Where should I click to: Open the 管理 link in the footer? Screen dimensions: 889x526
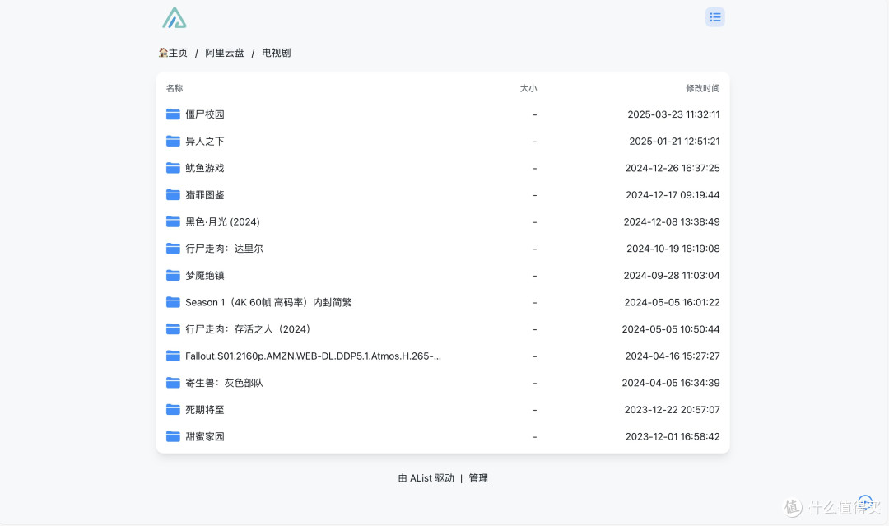click(478, 478)
